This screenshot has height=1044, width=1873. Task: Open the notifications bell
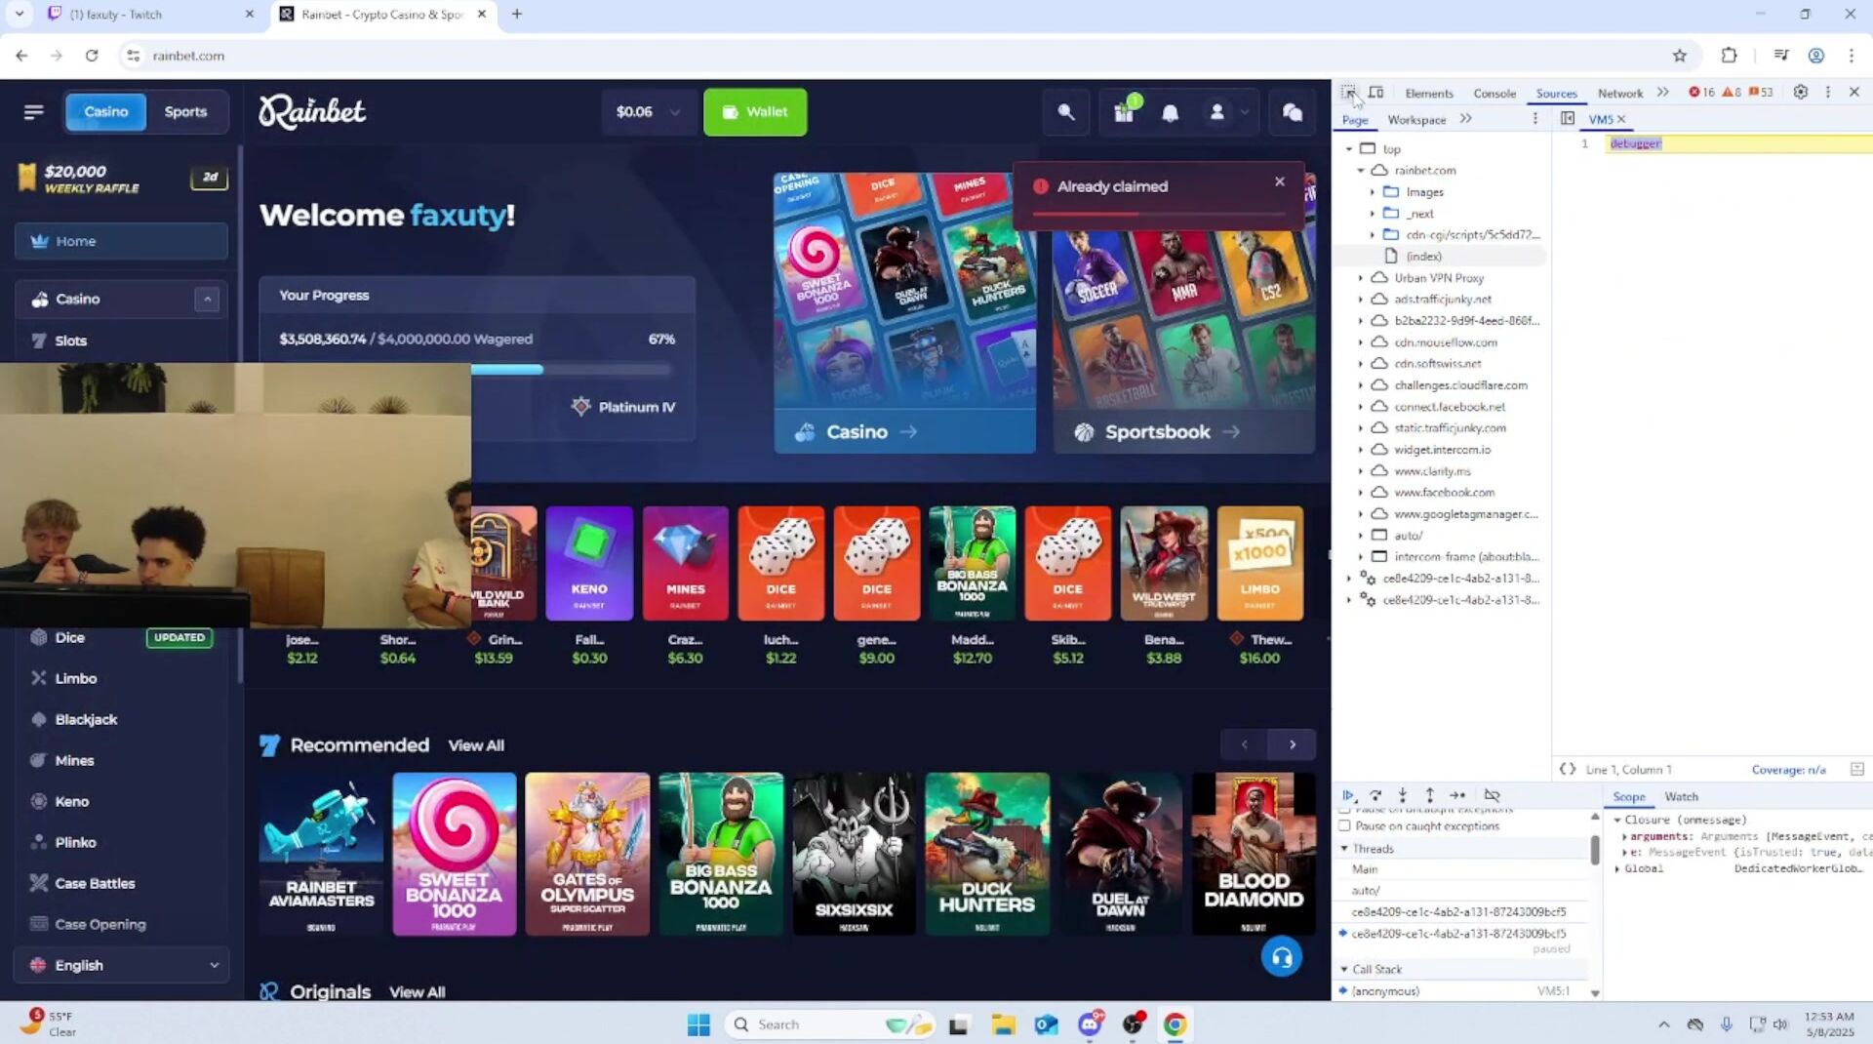(1170, 112)
